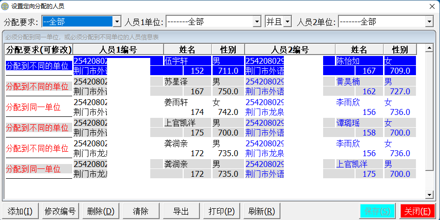
Task: Click the 添加(I) button
Action: tap(20, 211)
